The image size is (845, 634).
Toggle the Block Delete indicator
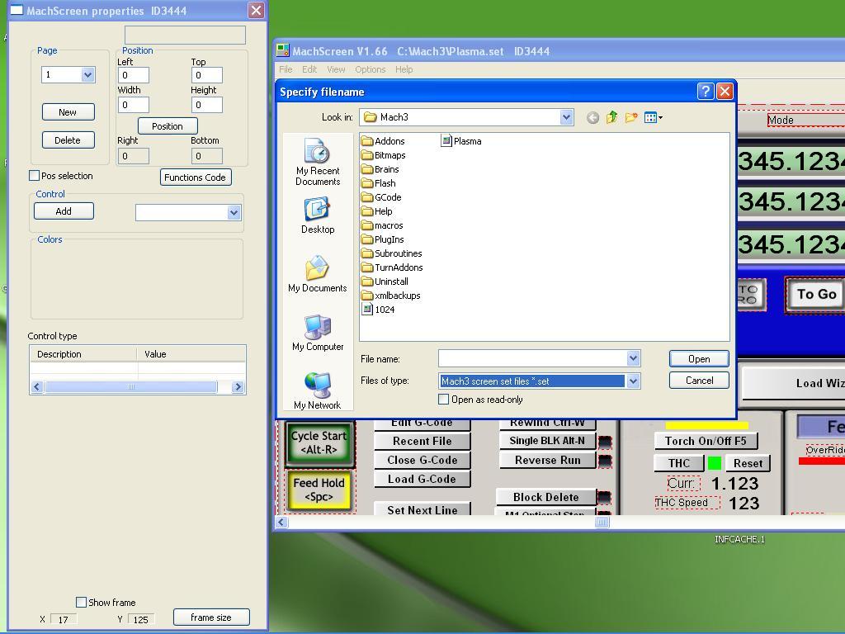click(605, 497)
